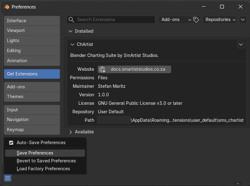Click the Search Extensions field
The width and height of the screenshot is (250, 186).
[x=111, y=20]
